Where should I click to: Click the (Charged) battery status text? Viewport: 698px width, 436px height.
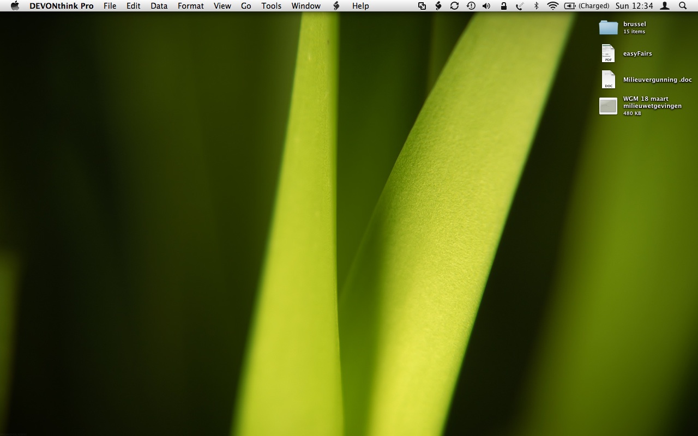point(594,6)
